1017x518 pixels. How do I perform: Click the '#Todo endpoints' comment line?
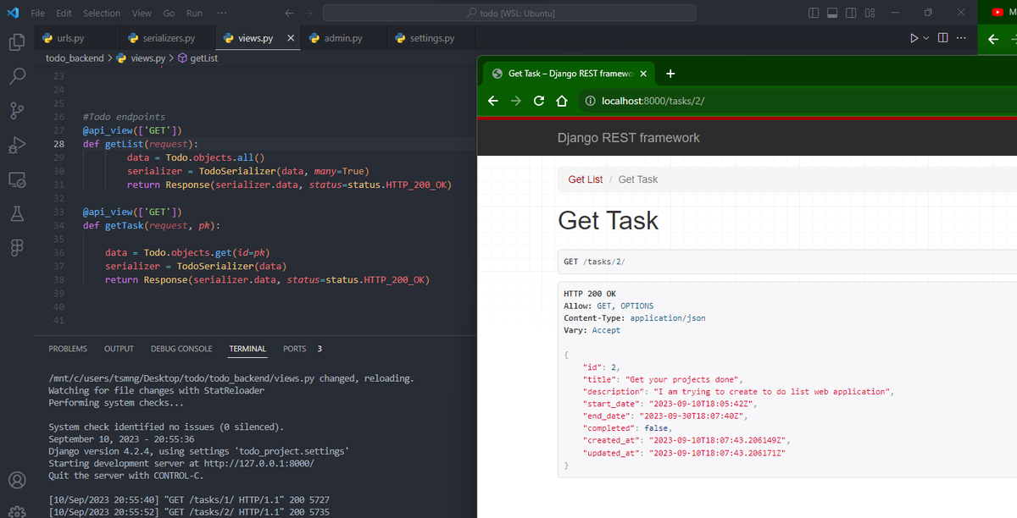pyautogui.click(x=124, y=117)
